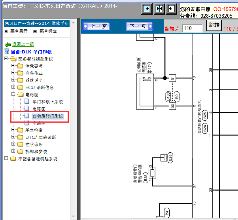Screen dimensions: 238x220
Task: Select the 症状诊断 tree item
Action: click(x=34, y=144)
